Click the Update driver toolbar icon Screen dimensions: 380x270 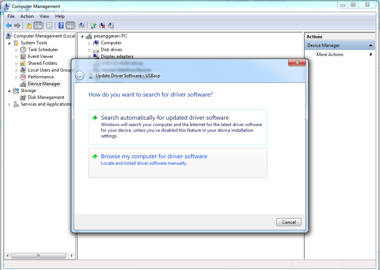(93, 25)
